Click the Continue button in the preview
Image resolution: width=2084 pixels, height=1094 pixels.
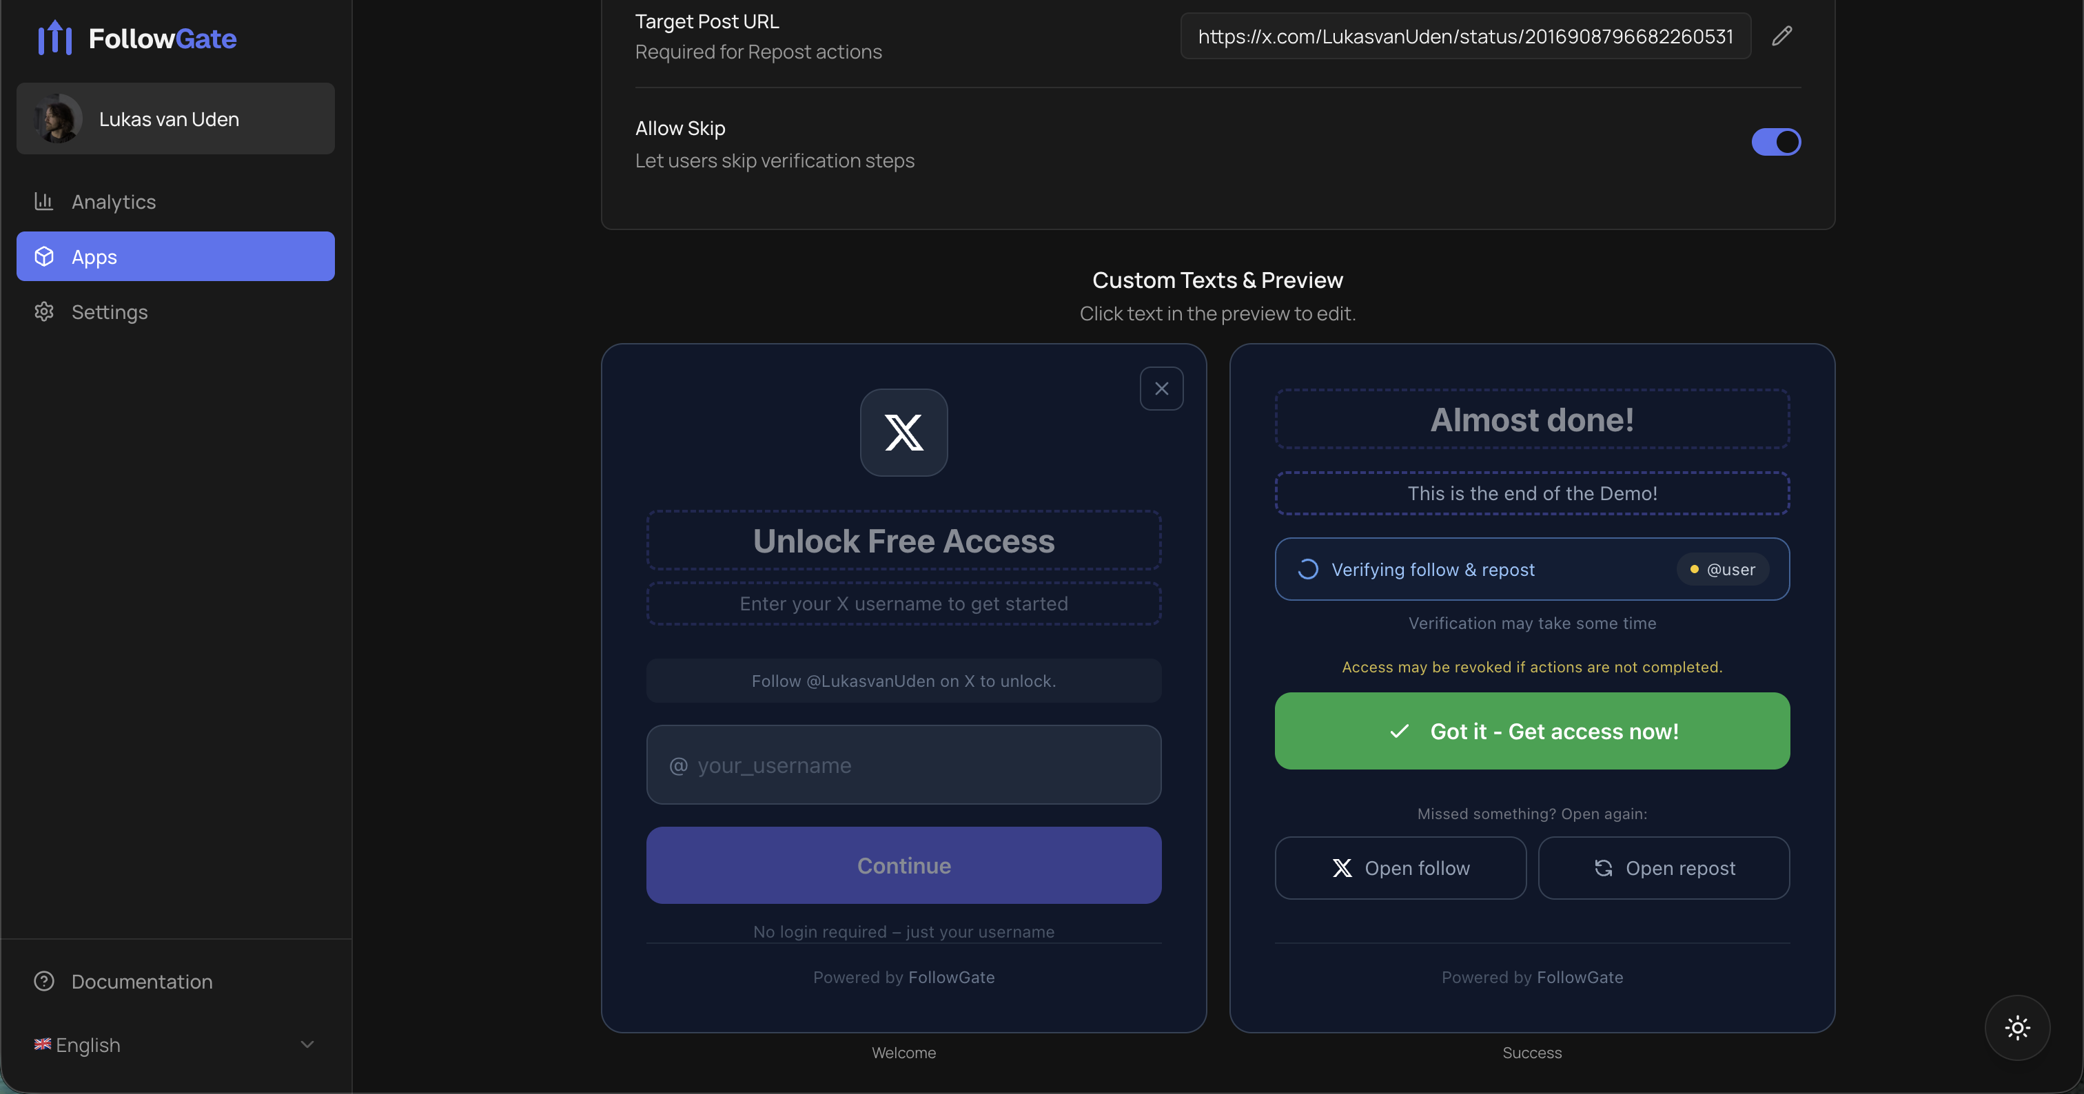pyautogui.click(x=903, y=865)
